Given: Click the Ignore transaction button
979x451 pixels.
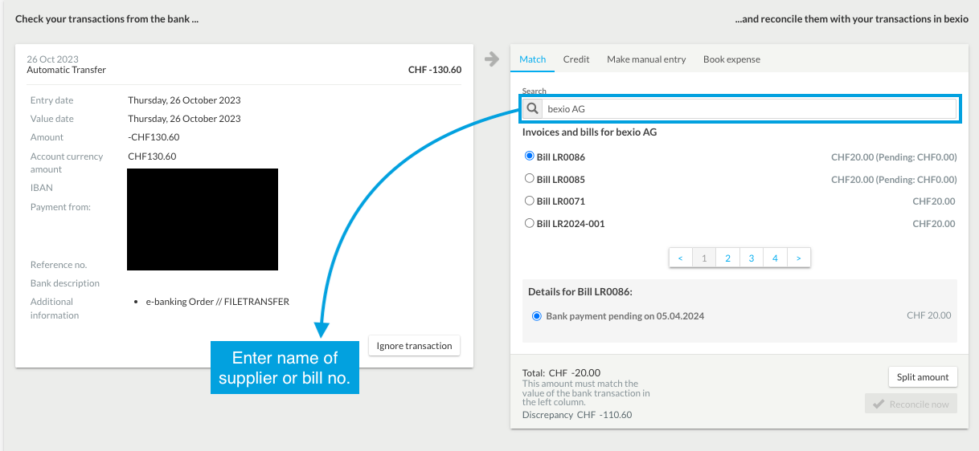Looking at the screenshot, I should coord(414,346).
